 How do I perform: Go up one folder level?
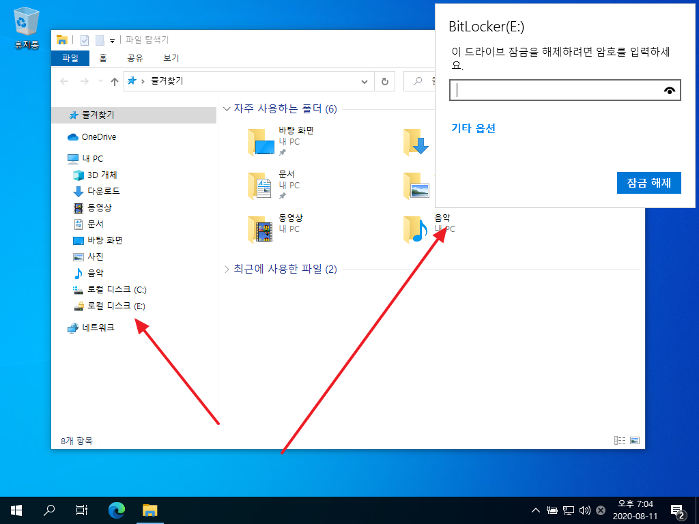pyautogui.click(x=115, y=81)
